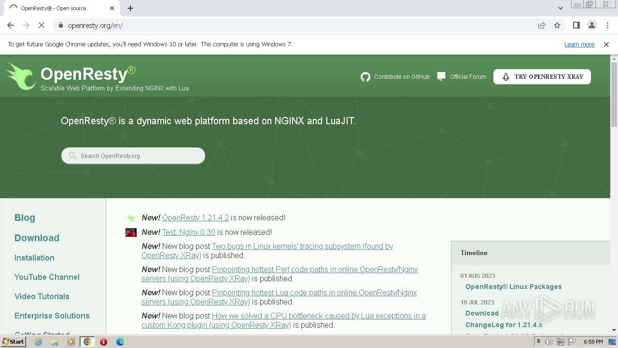Click the network tray icon
Screen dimensions: 618x348
point(561,342)
